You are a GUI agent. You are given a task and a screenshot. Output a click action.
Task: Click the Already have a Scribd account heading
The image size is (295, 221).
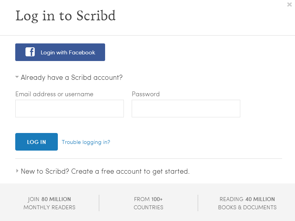pos(72,77)
